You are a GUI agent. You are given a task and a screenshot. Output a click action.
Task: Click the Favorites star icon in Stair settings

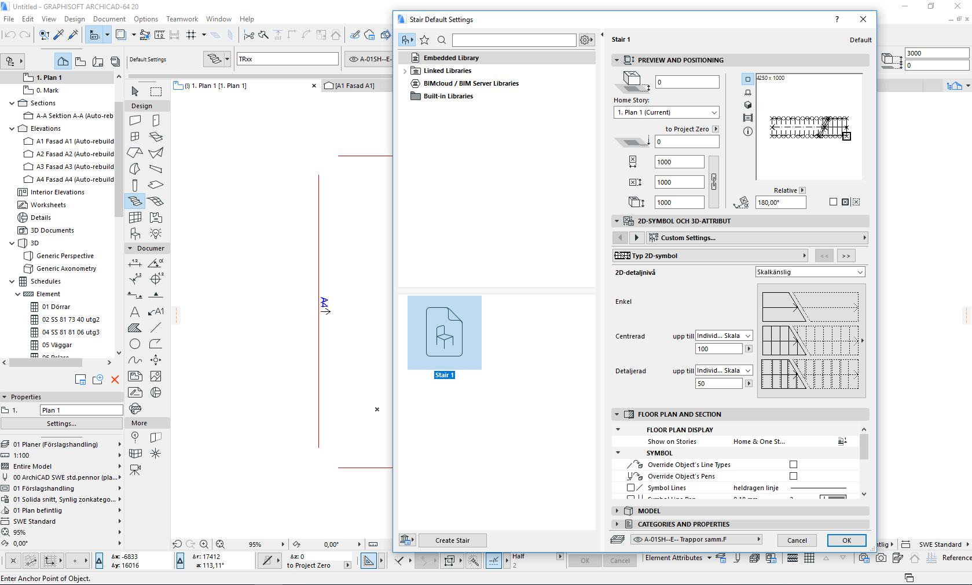point(424,40)
